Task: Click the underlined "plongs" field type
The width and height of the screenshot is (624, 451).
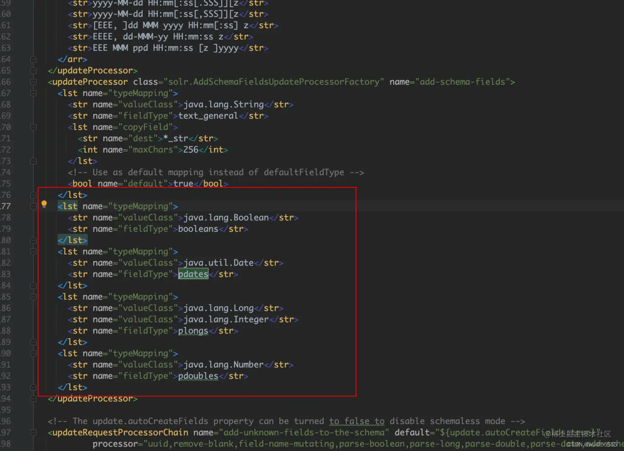Action: coord(193,331)
